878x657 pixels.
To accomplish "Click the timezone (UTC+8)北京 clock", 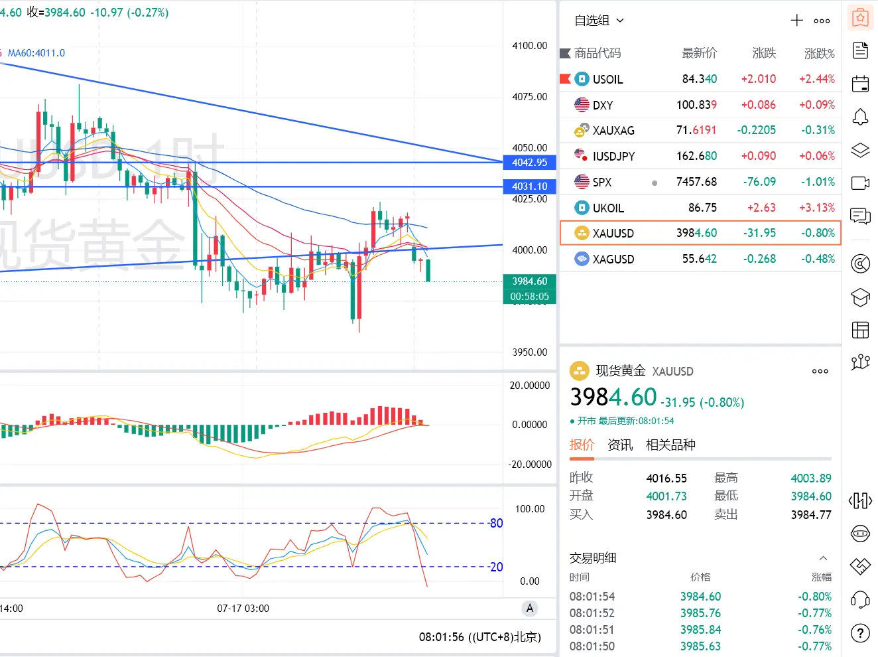I will coord(480,637).
